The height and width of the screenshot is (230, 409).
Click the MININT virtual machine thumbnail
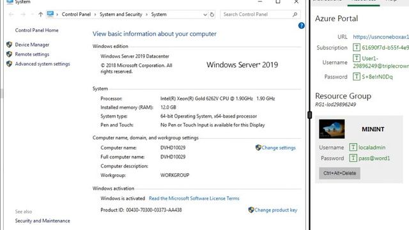[332, 129]
